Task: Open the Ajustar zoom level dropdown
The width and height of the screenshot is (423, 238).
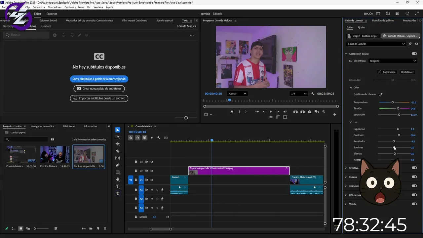Action: tap(237, 94)
